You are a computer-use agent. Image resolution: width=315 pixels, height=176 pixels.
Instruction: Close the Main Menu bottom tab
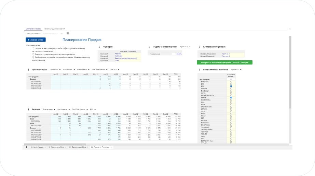[45, 147]
